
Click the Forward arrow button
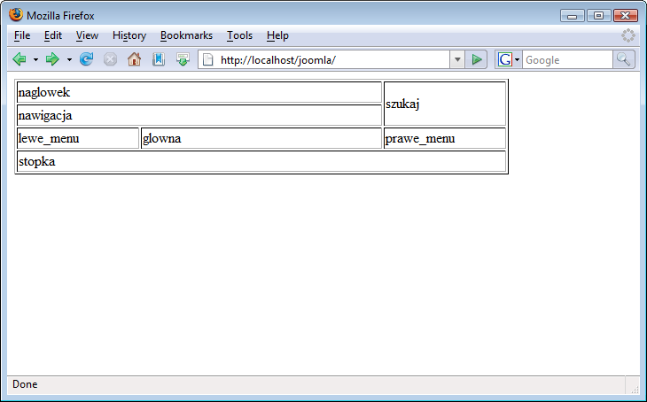(52, 59)
